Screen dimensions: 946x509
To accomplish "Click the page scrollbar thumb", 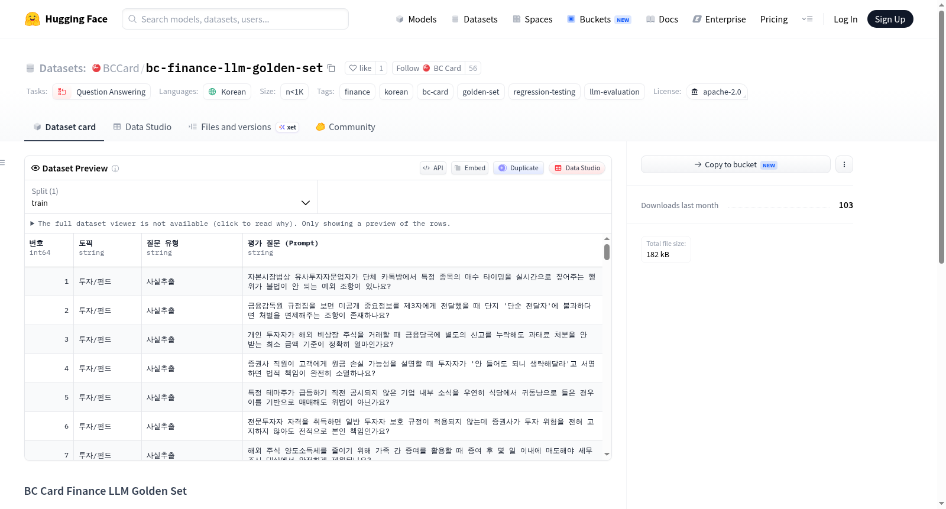I will pos(941,136).
